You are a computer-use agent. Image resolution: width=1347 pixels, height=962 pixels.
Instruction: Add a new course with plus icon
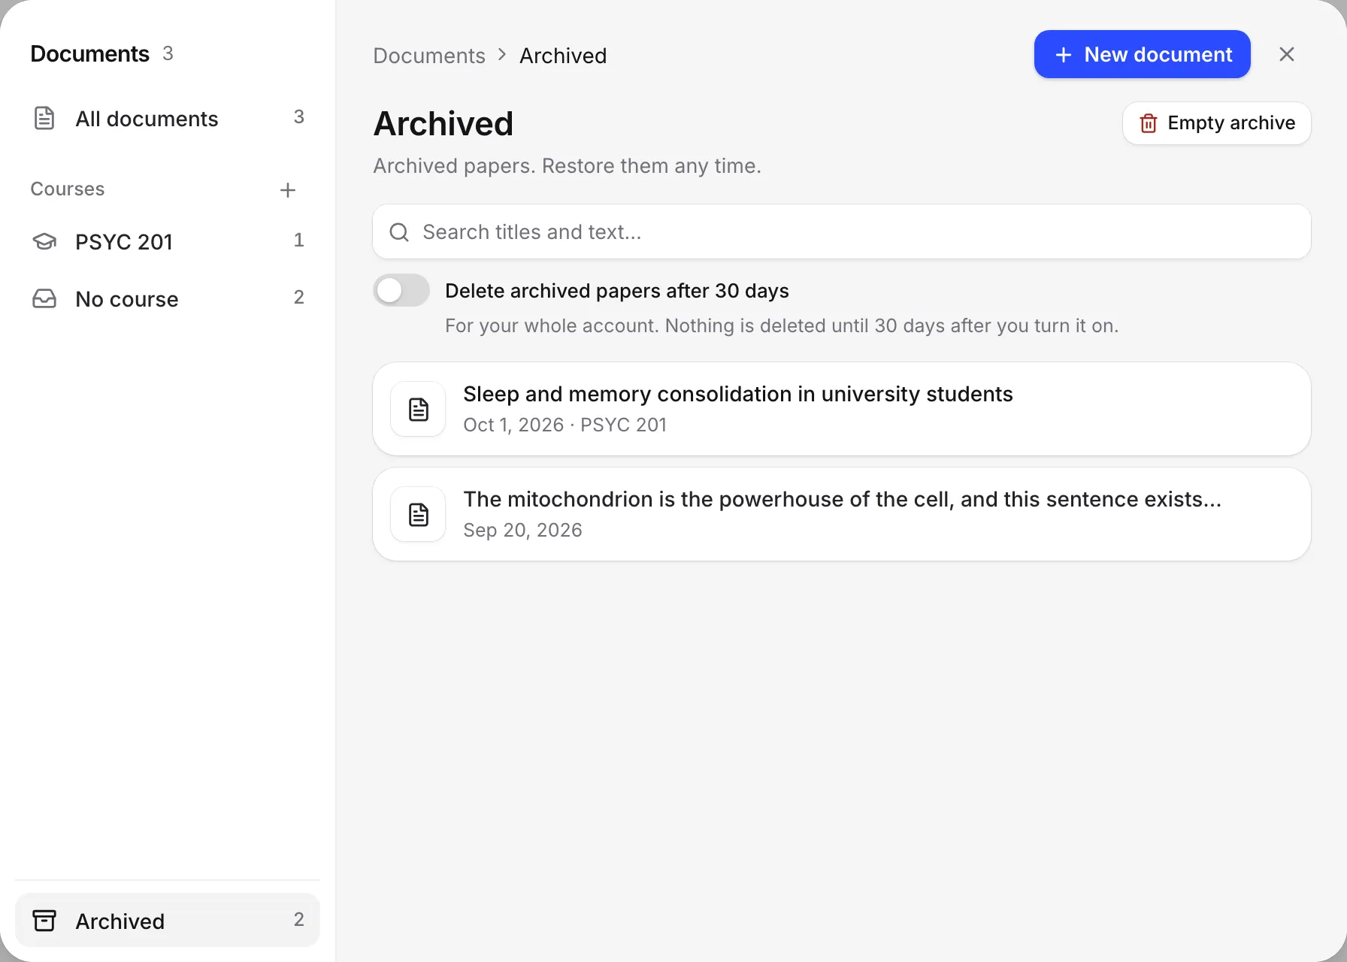(x=288, y=190)
